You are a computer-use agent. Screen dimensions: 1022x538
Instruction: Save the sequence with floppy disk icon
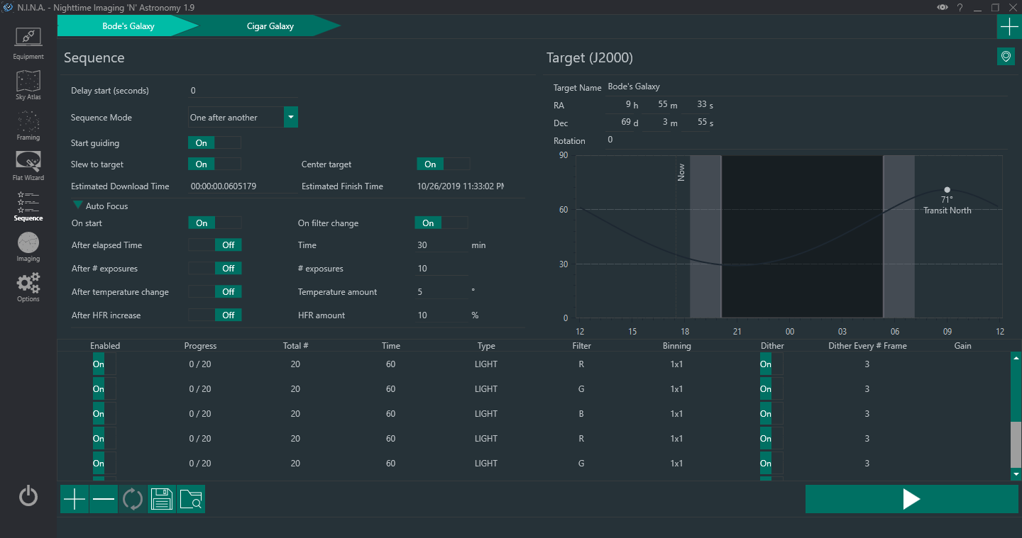click(x=162, y=499)
